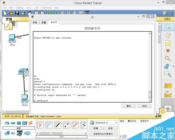Open network information with the yellow i icon
This screenshot has width=175, height=140.
pyautogui.click(x=165, y=13)
